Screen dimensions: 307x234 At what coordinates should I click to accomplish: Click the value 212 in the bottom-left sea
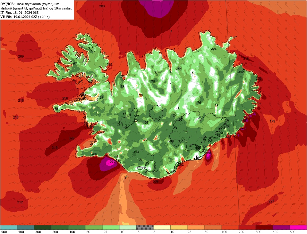coord(20,202)
